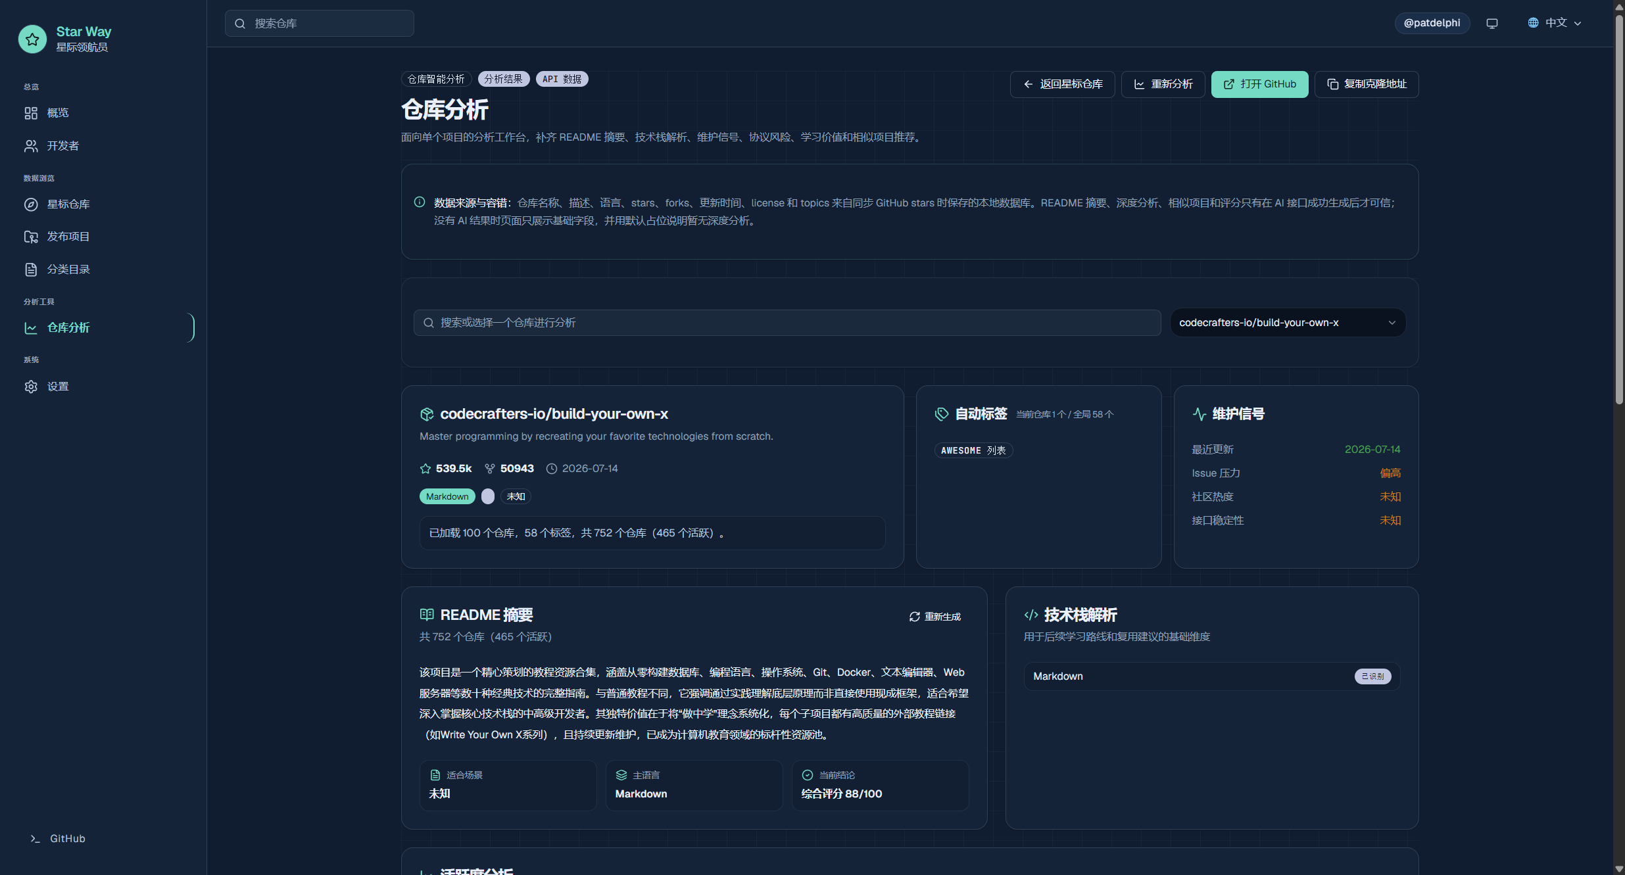This screenshot has width=1625, height=875.
Task: Click the 最近更新 value 2026-07-14
Action: click(x=1372, y=450)
